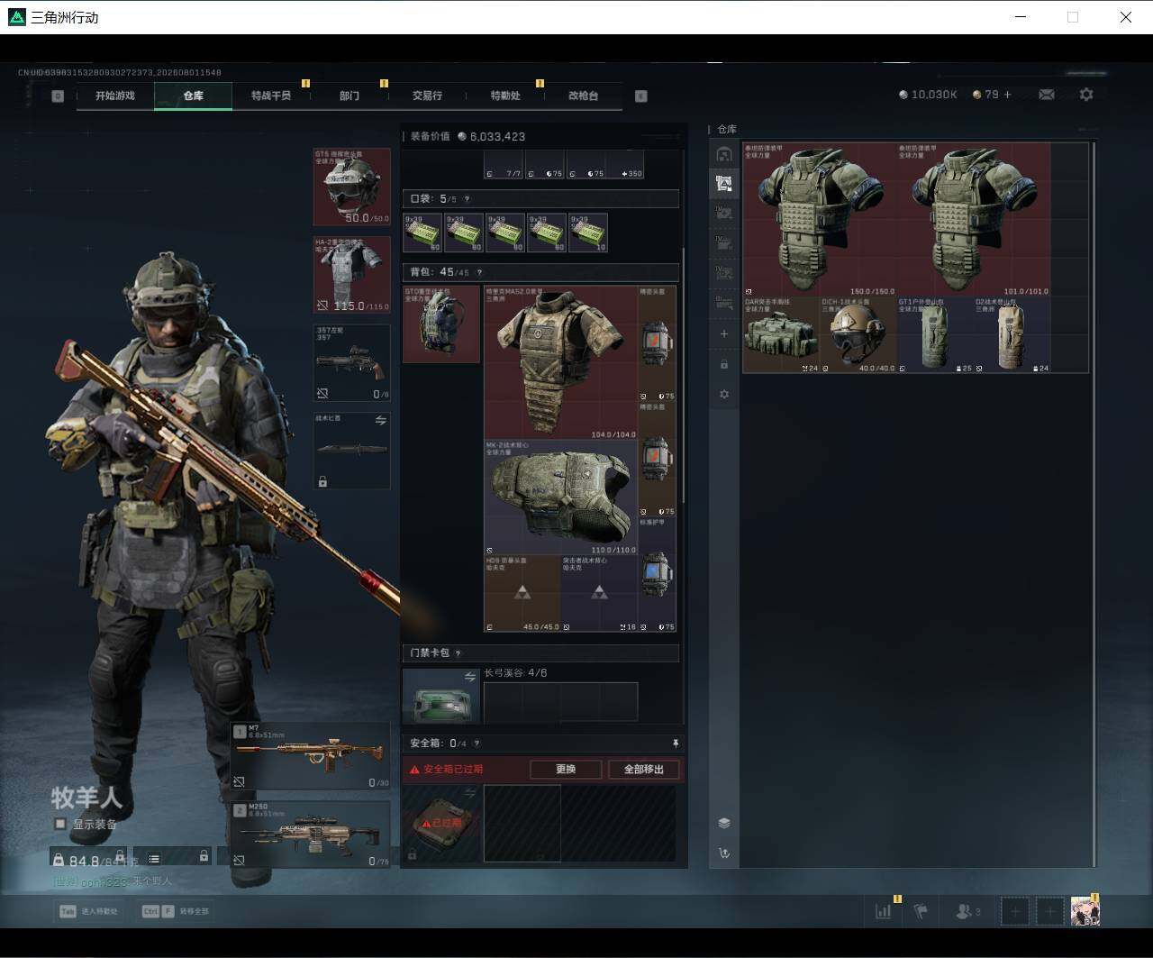
Task: Select the 仓库 tab
Action: coord(193,96)
